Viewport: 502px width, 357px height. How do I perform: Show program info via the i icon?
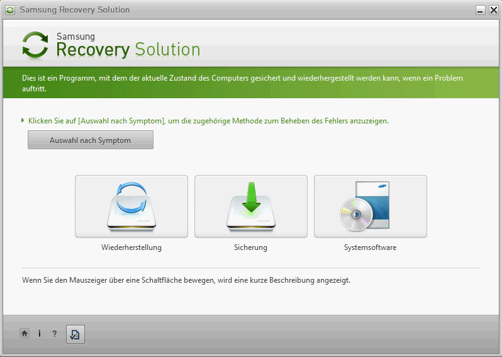40,334
